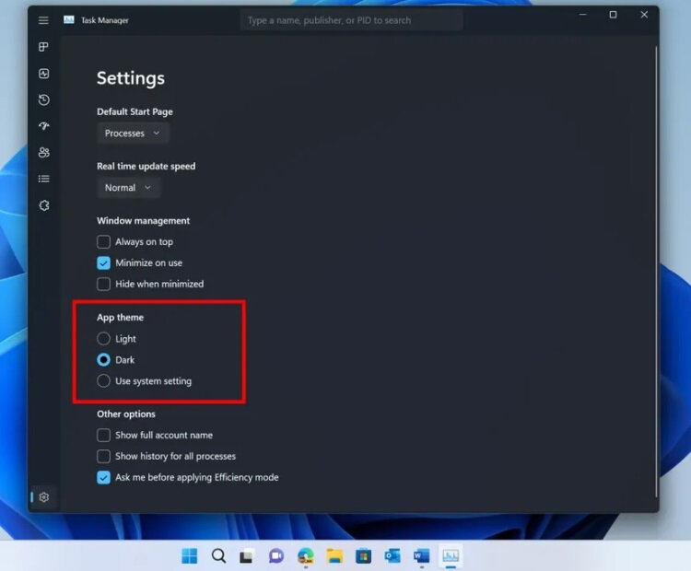The image size is (691, 571).
Task: Open the Services page puzzle icon
Action: (x=43, y=205)
